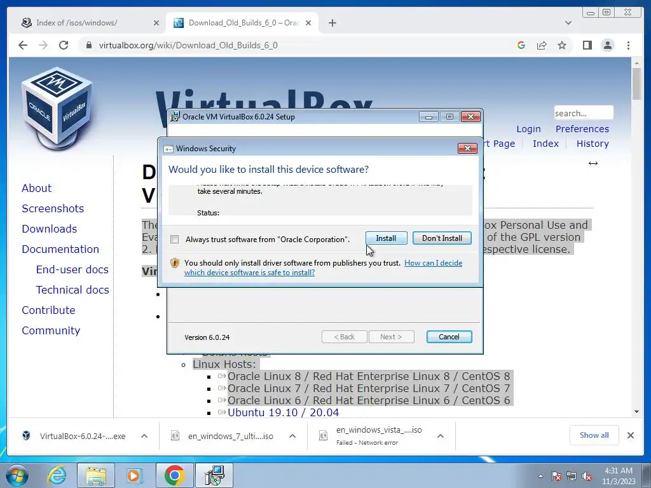
Task: Open the Index link
Action: (x=545, y=144)
